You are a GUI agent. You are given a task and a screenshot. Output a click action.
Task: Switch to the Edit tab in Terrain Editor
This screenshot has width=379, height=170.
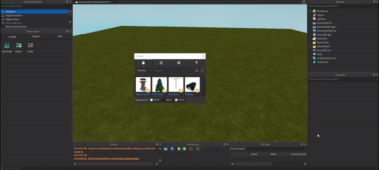[x=60, y=37]
